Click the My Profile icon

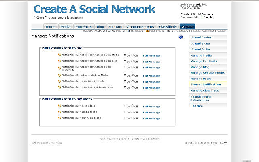tap(110, 31)
